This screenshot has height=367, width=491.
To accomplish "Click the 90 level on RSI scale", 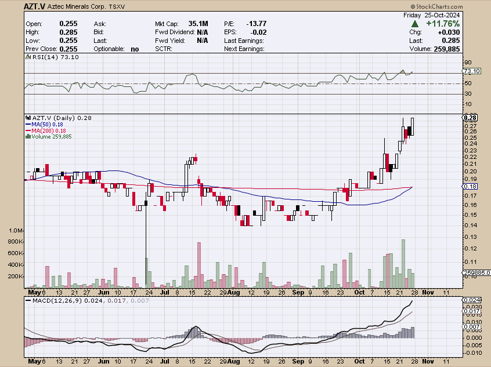I will coord(468,62).
